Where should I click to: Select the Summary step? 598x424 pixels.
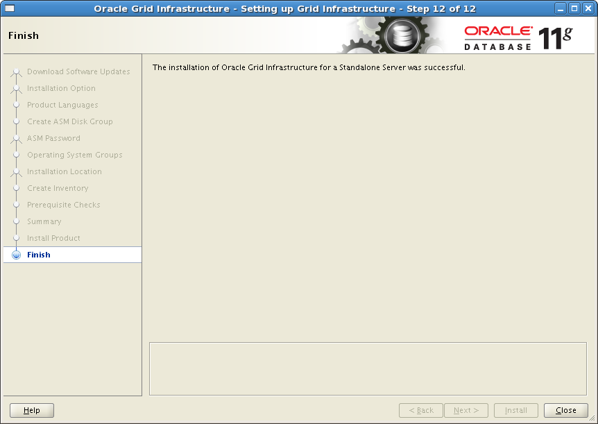click(44, 221)
